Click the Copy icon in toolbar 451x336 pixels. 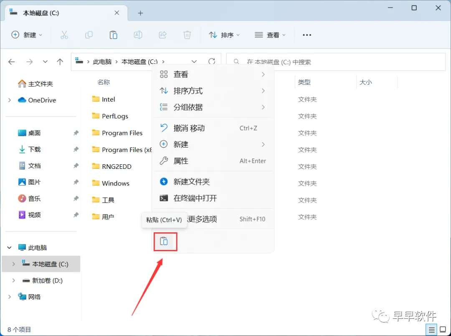click(89, 35)
